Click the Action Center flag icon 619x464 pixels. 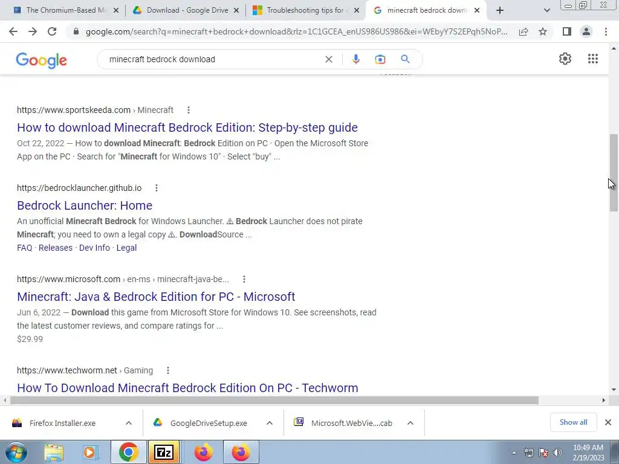click(x=543, y=453)
